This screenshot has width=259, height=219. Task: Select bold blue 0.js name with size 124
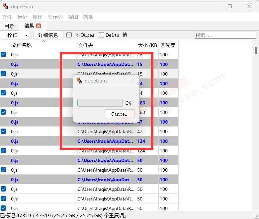(x=15, y=141)
